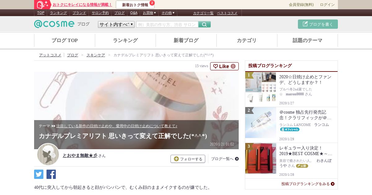The height and width of the screenshot is (195, 372).
Task: Open rank 3 post レギュラー入り決定
Action: pos(306,151)
